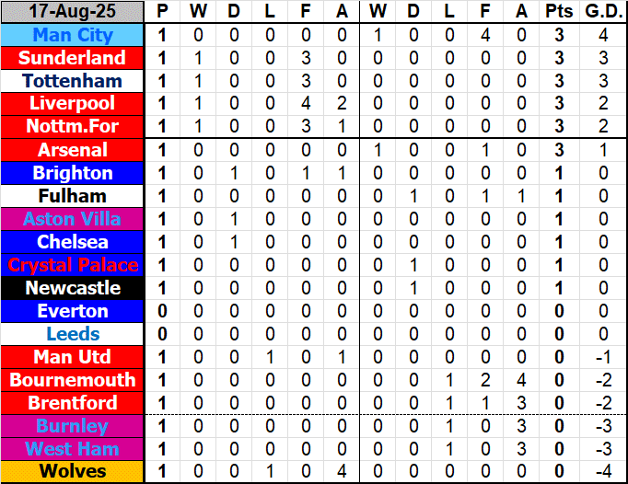Screen dimensions: 628x484
Task: Click the Fulham team name
Action: pyautogui.click(x=73, y=196)
